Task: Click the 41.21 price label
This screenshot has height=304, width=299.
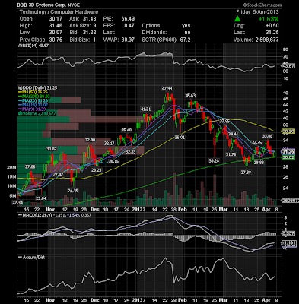Action: tap(146, 109)
